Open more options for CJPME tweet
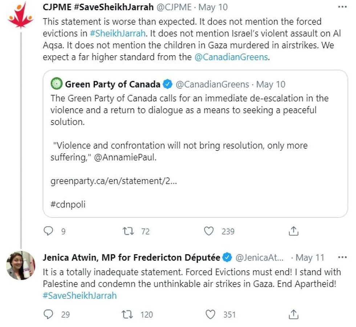The width and height of the screenshot is (356, 327). coord(342,7)
